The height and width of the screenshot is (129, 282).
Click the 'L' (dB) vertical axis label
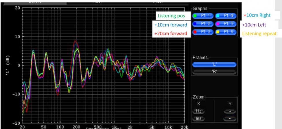[x=8, y=65]
